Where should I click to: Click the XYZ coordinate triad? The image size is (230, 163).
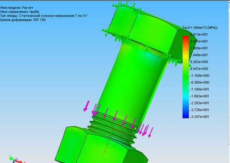click(17, 159)
